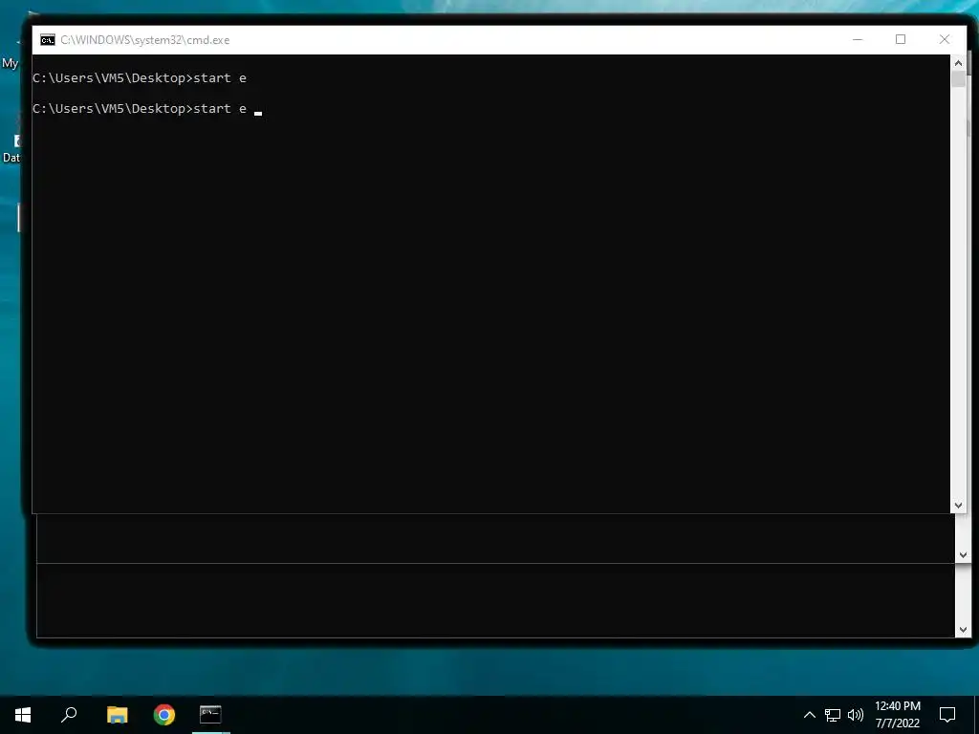Launch File Explorer from taskbar
The height and width of the screenshot is (734, 979).
coord(117,715)
